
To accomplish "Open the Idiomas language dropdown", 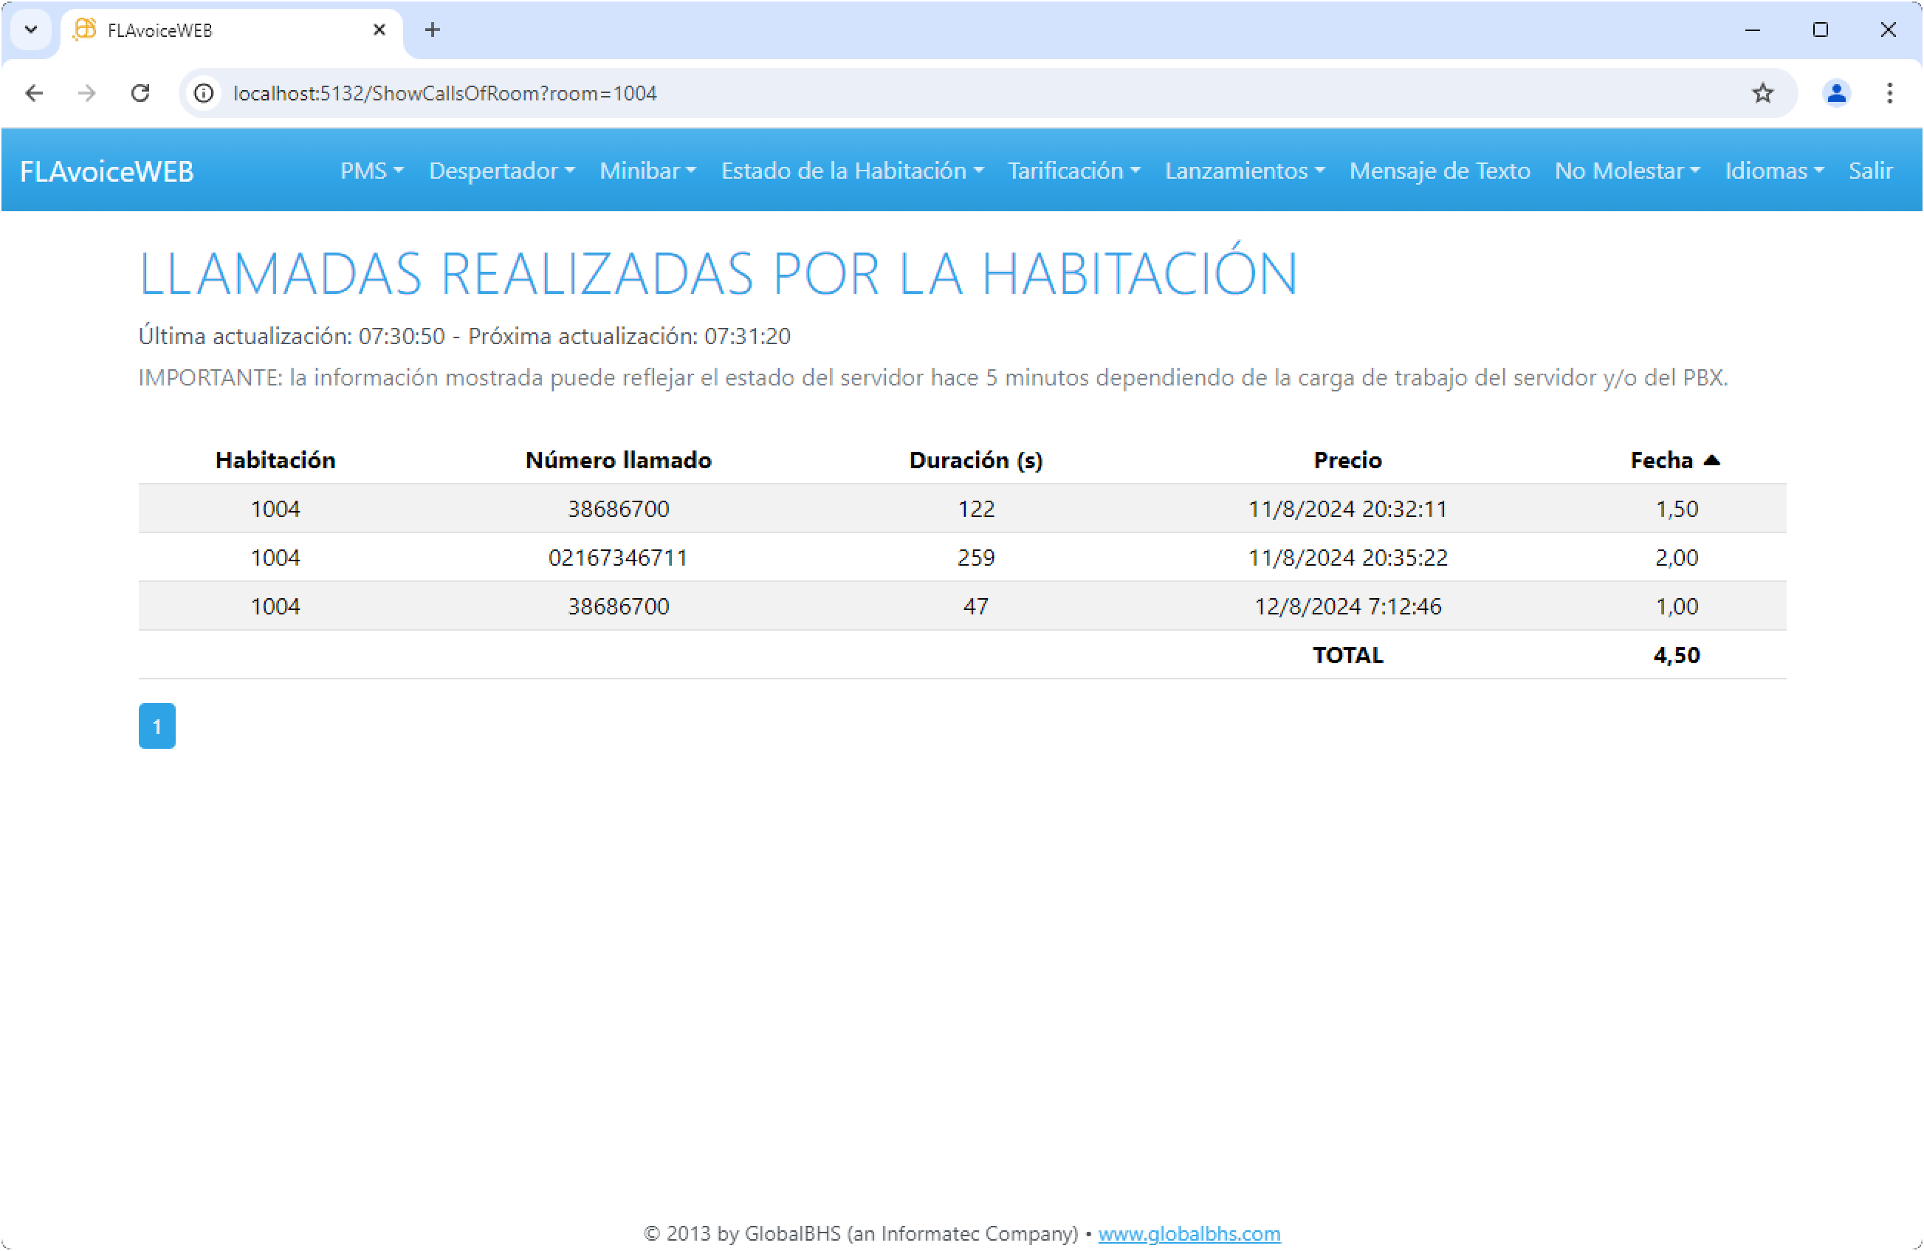I will tap(1773, 171).
